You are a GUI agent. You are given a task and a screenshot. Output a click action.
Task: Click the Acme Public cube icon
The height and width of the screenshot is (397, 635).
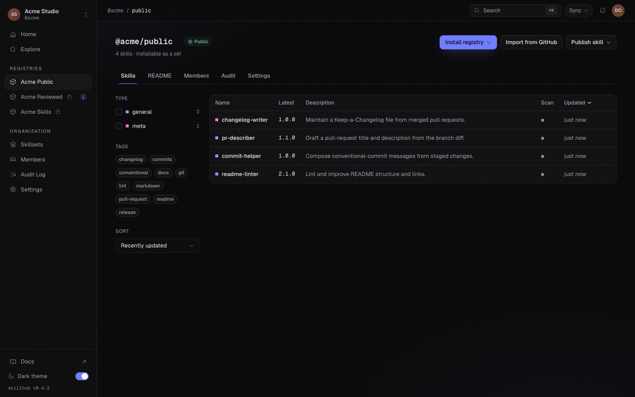point(13,82)
